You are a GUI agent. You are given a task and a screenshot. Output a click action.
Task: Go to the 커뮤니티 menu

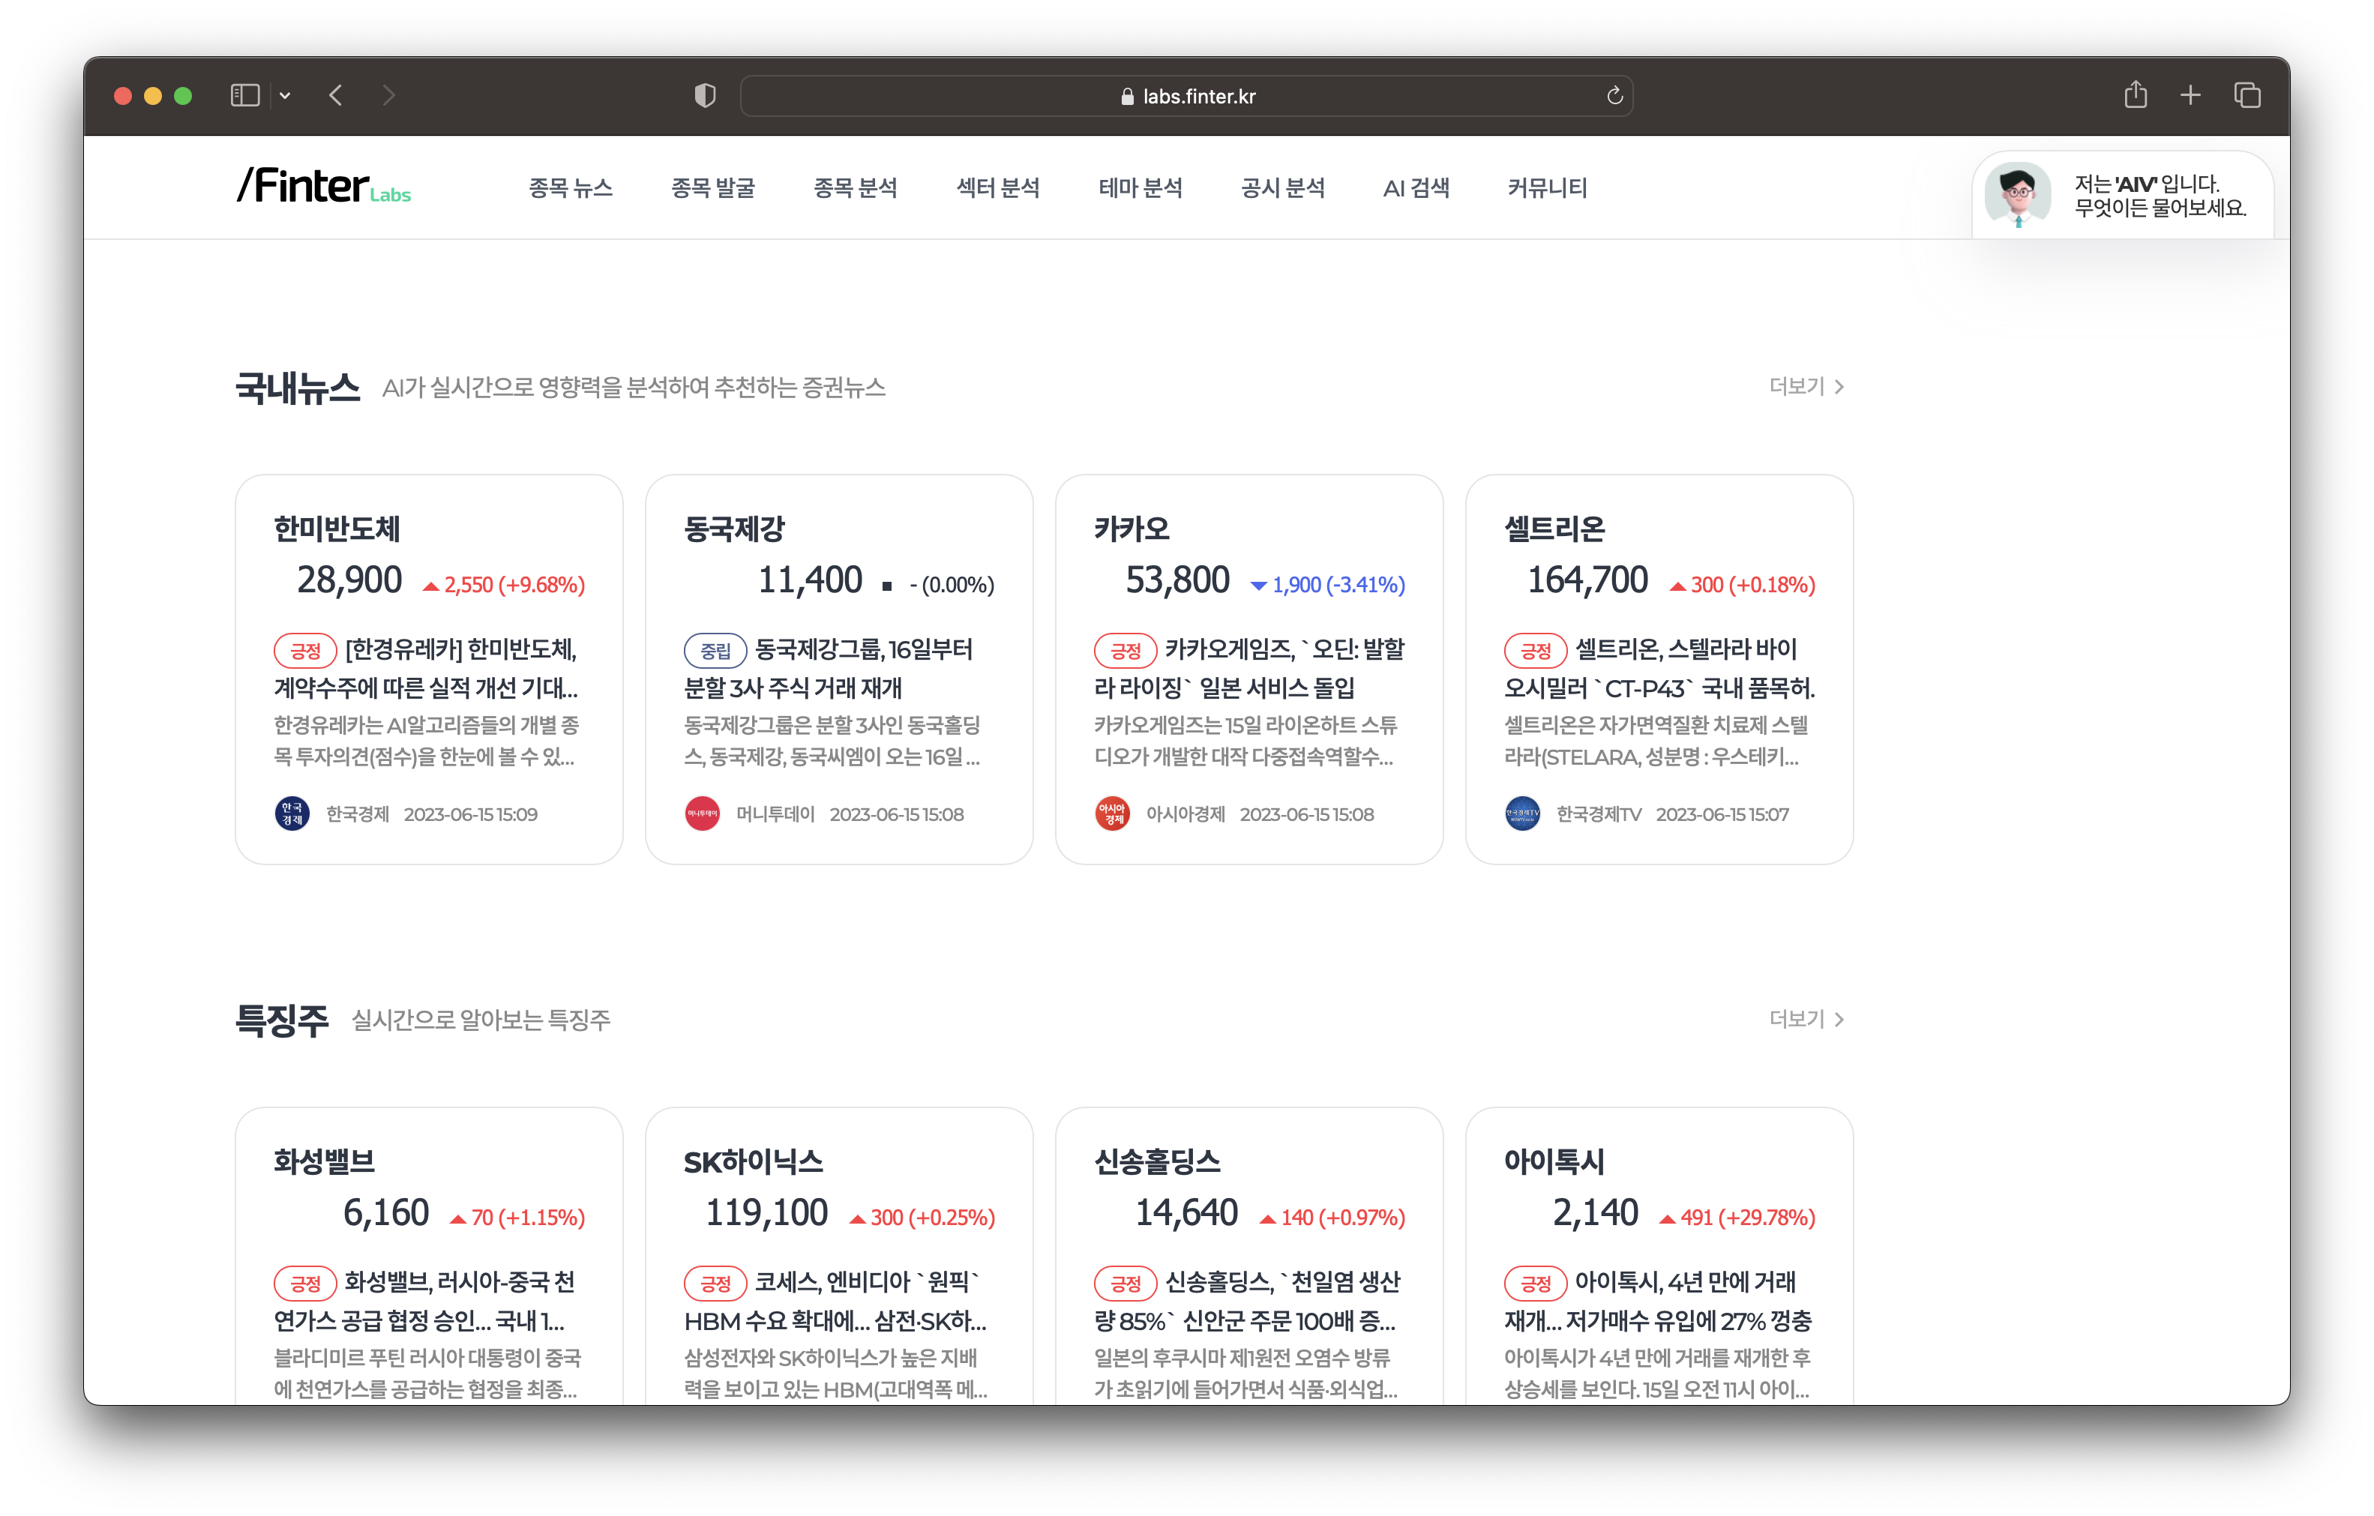[x=1547, y=187]
